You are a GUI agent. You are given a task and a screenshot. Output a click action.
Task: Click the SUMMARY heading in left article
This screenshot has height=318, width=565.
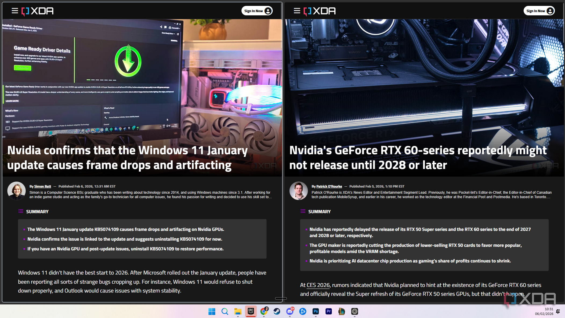(37, 212)
